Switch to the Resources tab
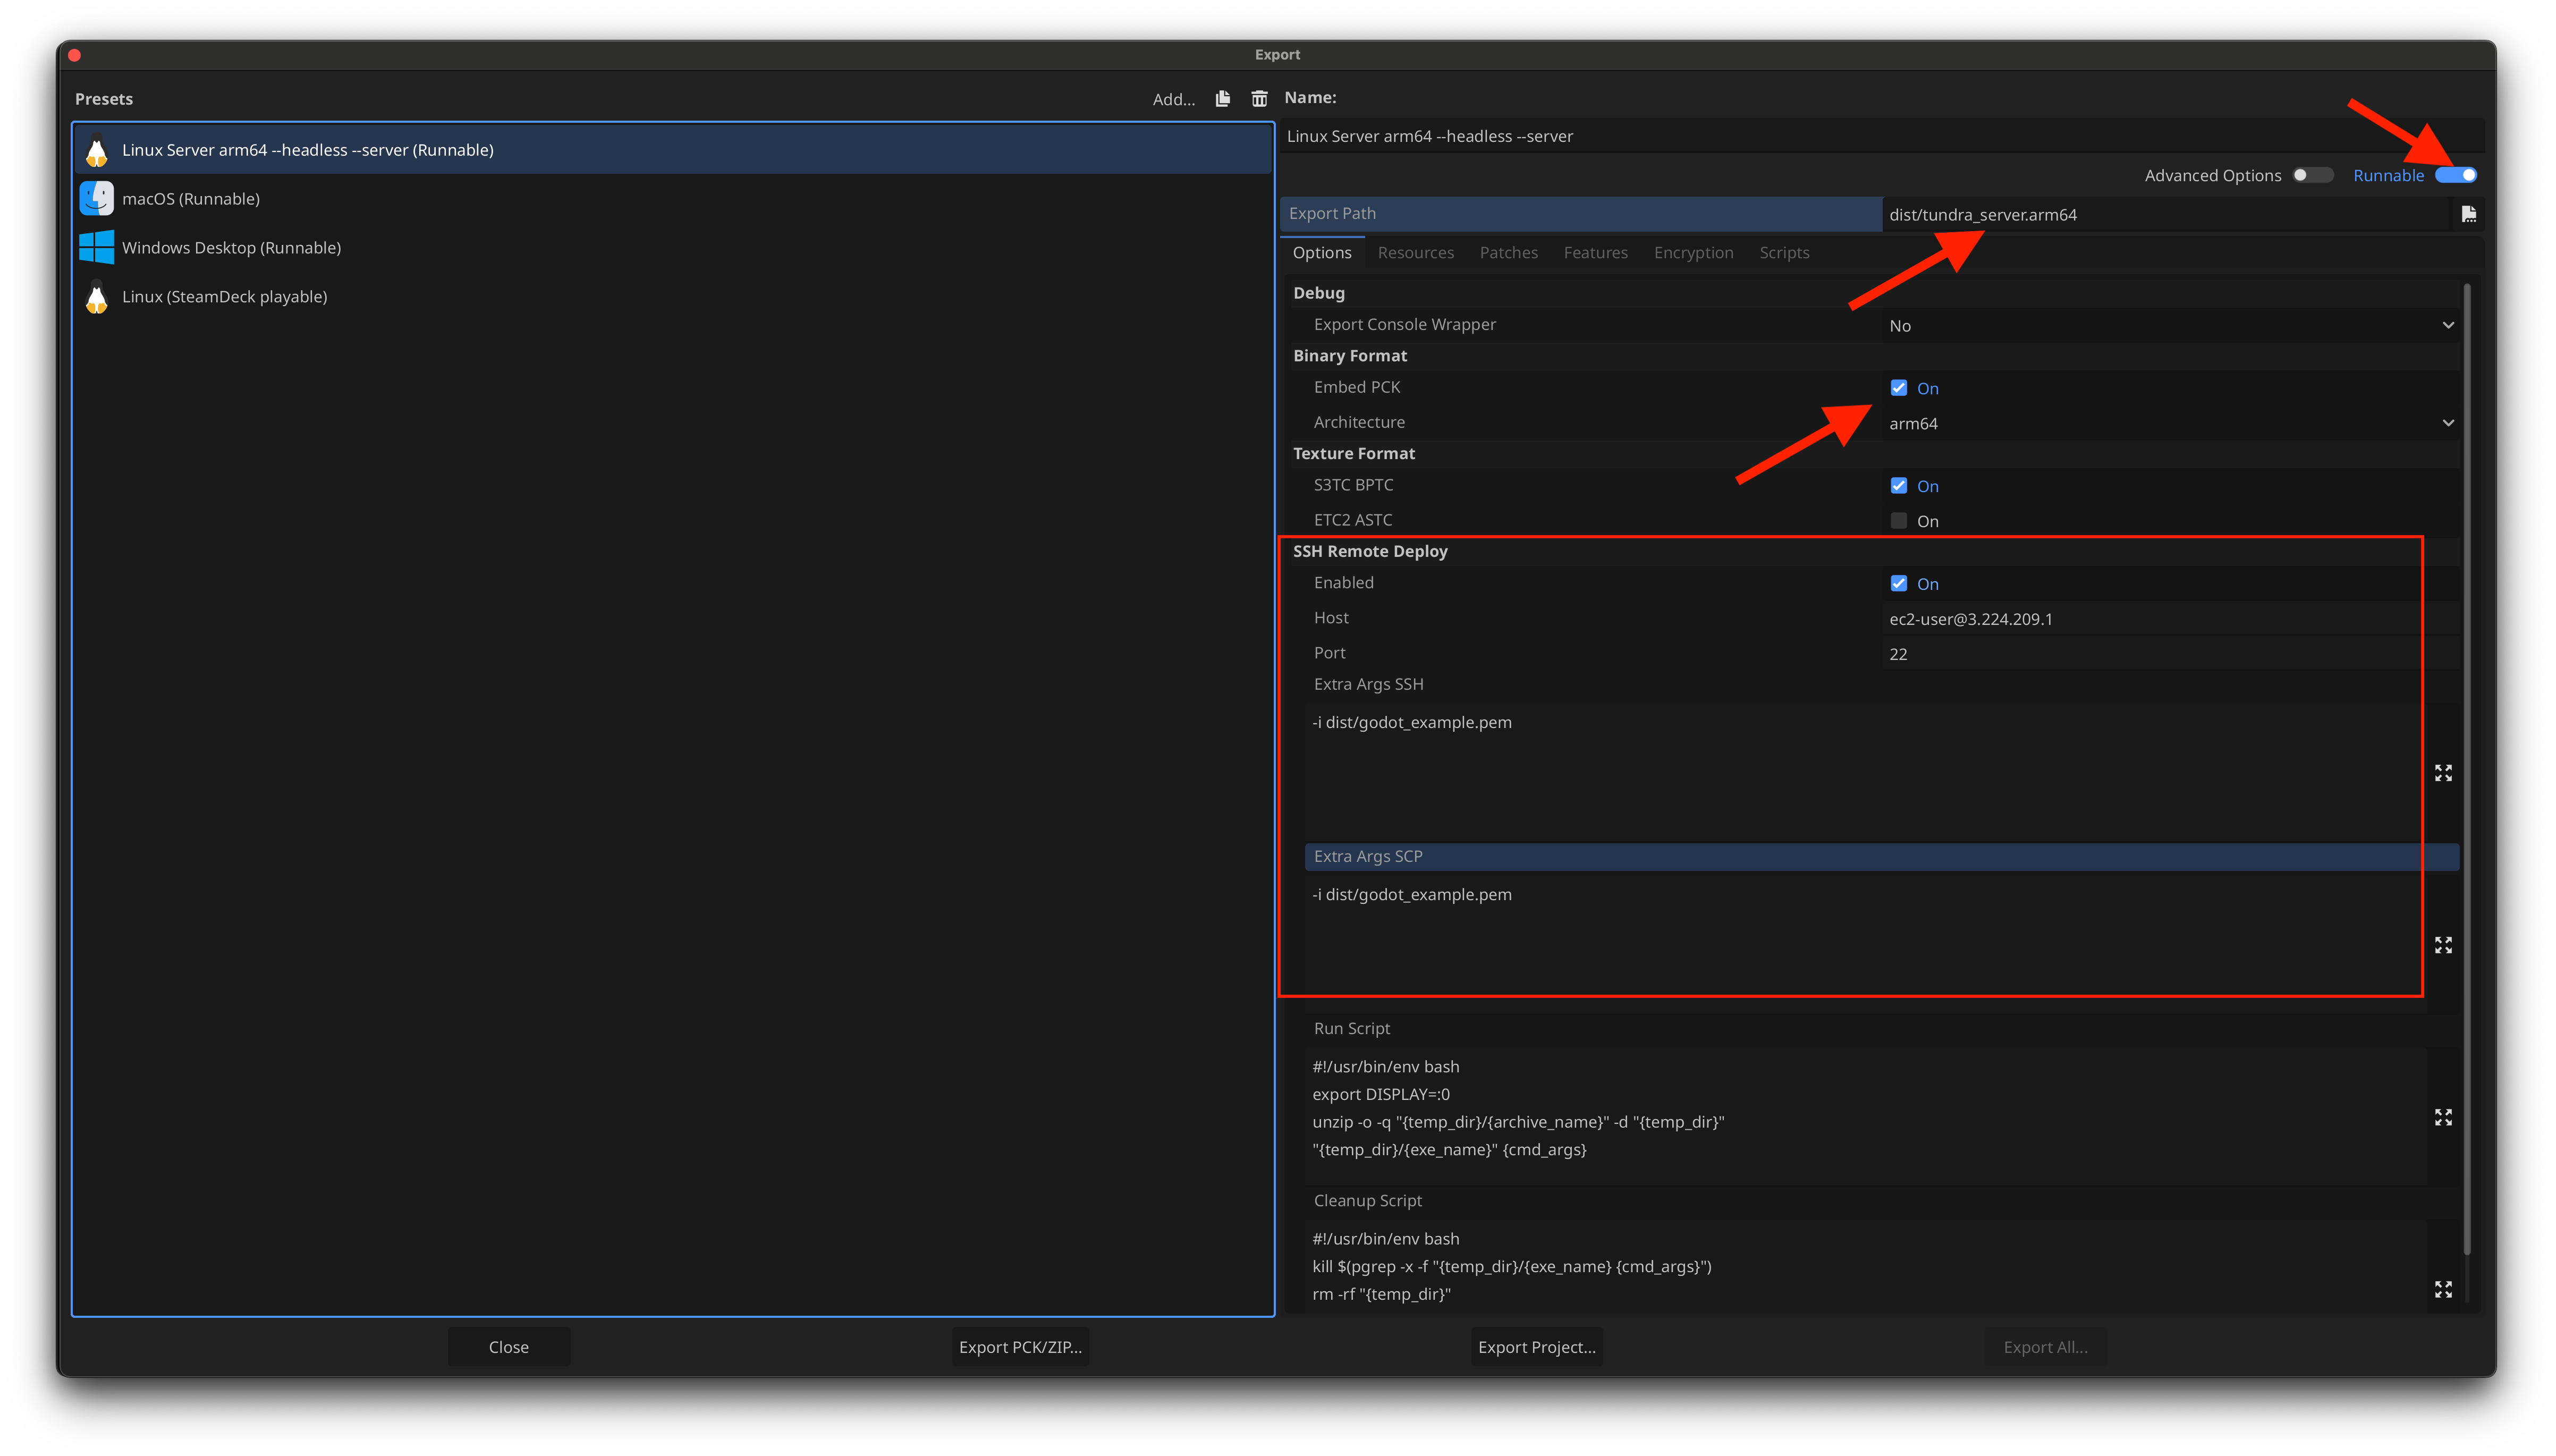The width and height of the screenshot is (2556, 1456). (x=1415, y=253)
